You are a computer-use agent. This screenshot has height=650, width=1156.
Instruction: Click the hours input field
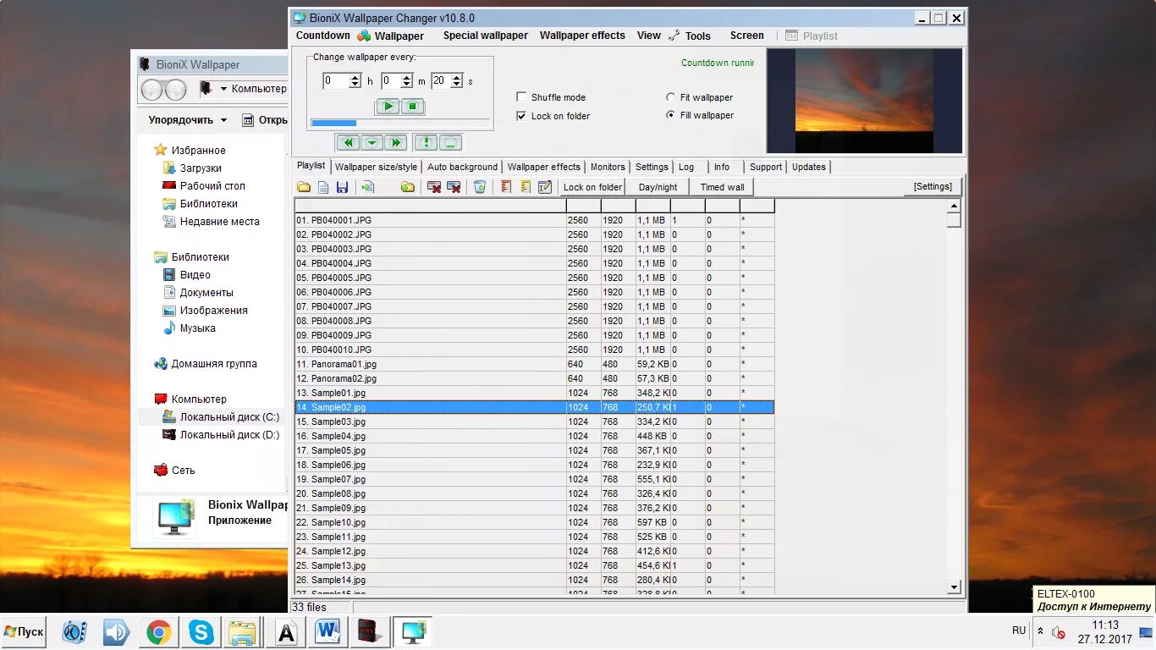[337, 81]
